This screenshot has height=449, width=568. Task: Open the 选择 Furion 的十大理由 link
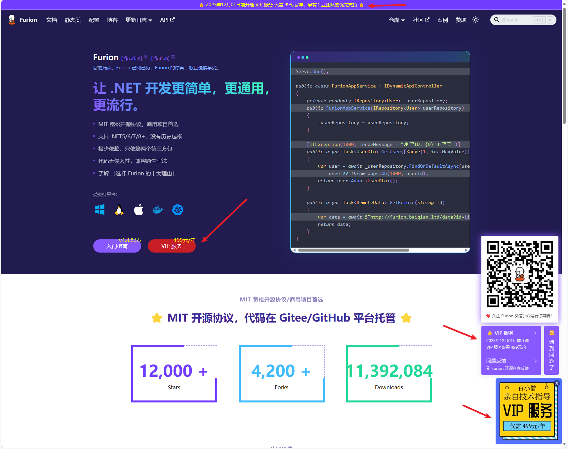point(138,173)
